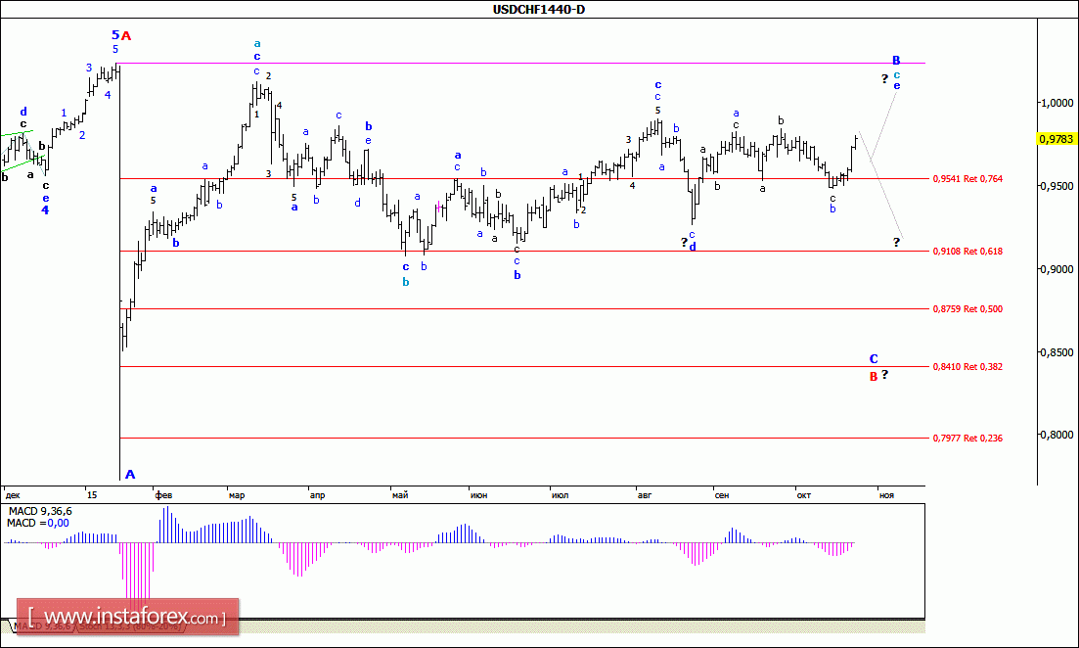
Task: Select the 0,7977 Ret 0,236 level label
Action: (967, 439)
